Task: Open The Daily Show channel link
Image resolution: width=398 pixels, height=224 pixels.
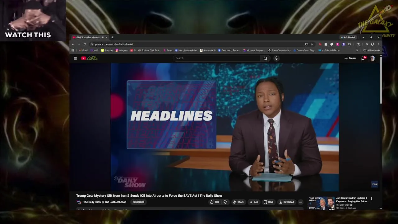Action: coord(92,202)
